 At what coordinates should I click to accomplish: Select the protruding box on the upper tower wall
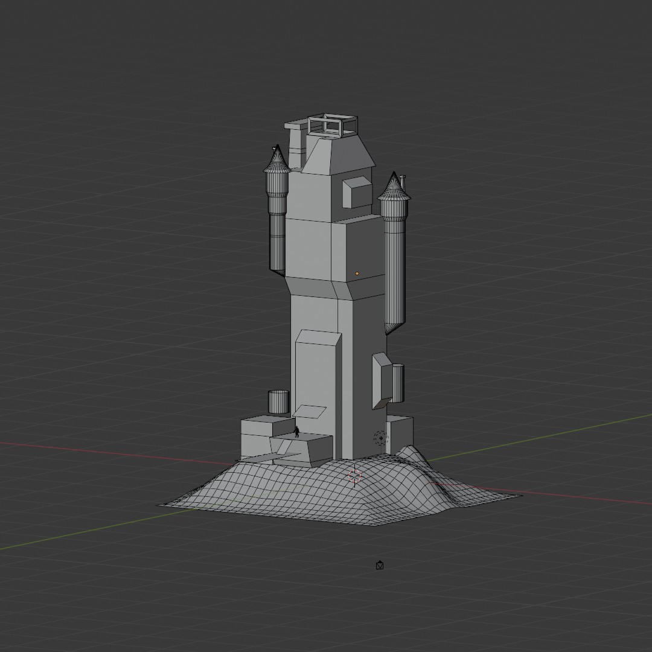tap(357, 192)
